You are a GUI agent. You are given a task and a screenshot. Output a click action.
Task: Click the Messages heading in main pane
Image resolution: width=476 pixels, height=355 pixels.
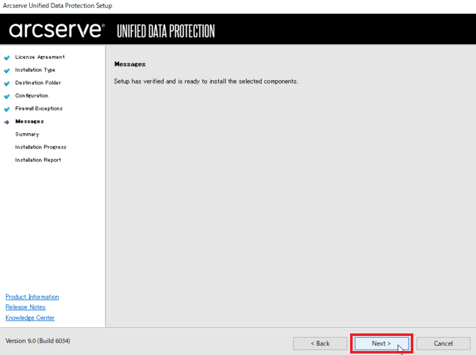click(130, 64)
